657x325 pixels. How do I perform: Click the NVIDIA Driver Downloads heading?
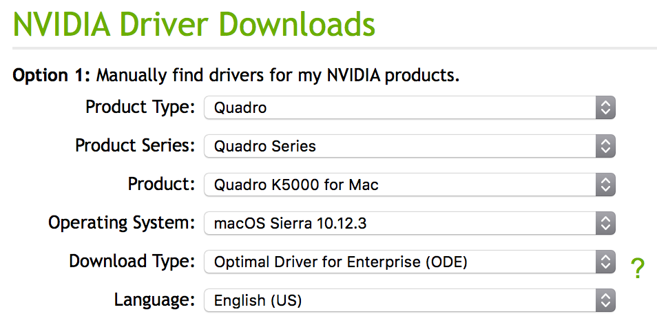(x=194, y=24)
